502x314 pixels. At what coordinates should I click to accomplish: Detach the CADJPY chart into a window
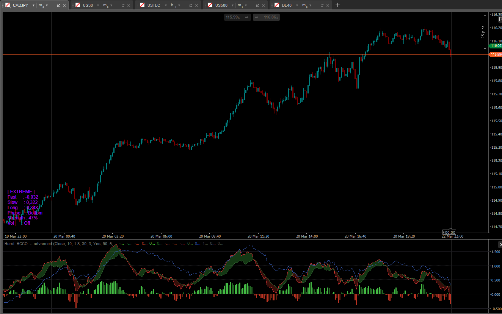tap(58, 5)
